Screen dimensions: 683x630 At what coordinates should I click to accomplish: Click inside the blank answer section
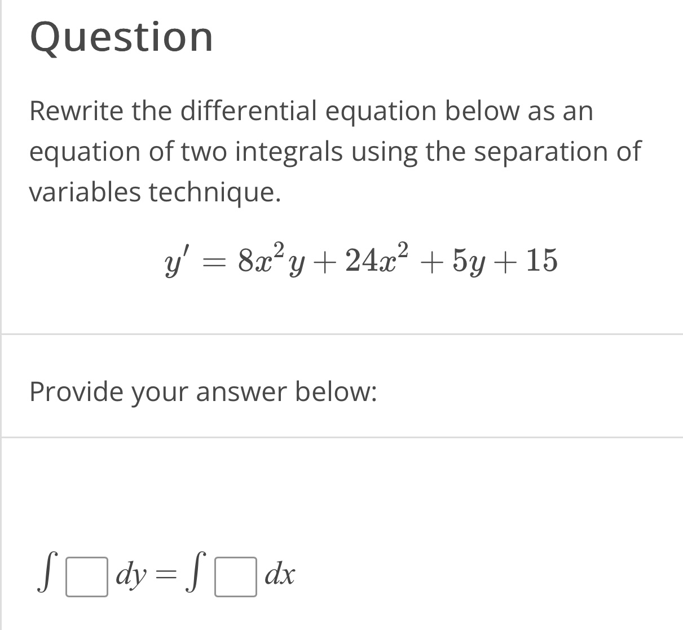click(341, 496)
